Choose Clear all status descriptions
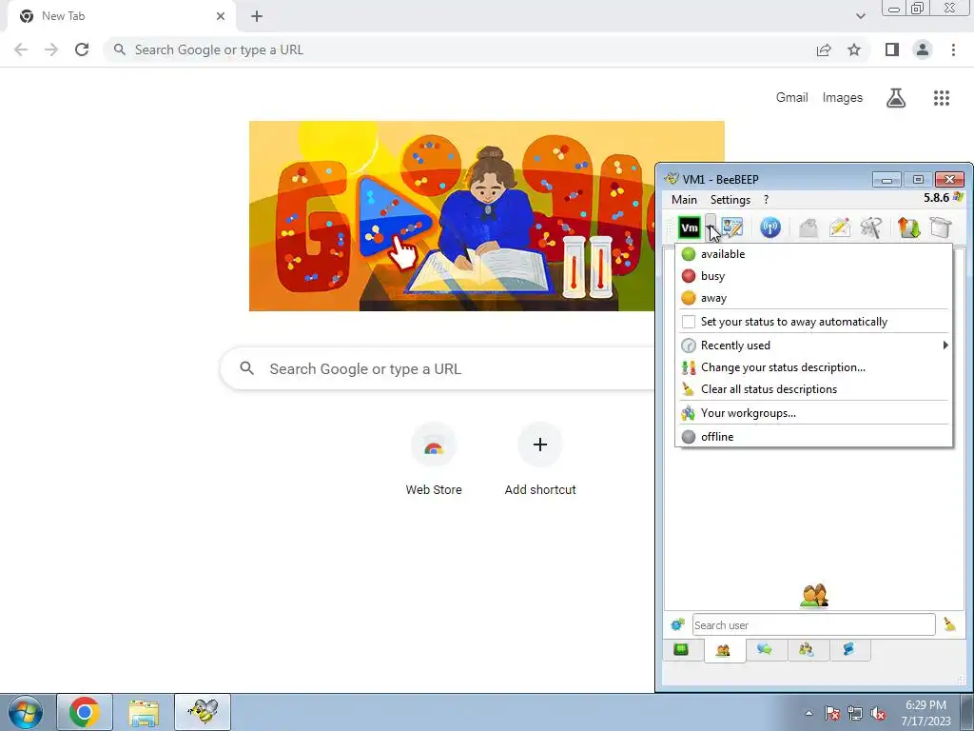The width and height of the screenshot is (974, 731). [x=814, y=389]
